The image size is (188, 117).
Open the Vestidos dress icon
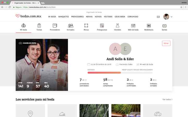point(118,26)
